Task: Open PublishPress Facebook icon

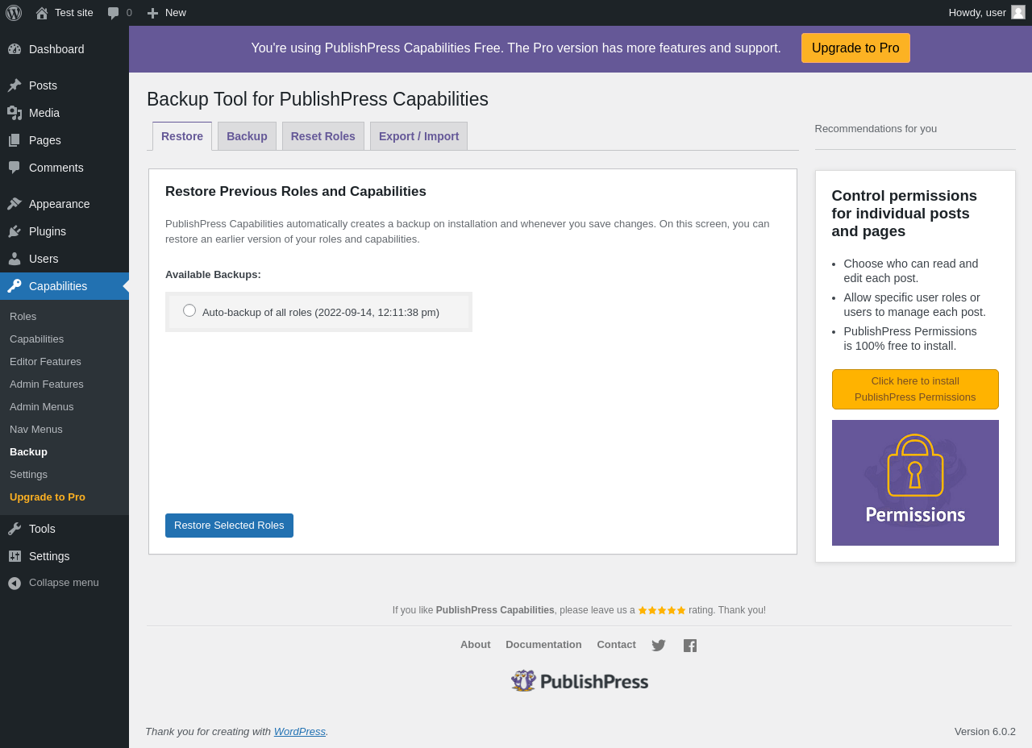Action: pyautogui.click(x=690, y=646)
